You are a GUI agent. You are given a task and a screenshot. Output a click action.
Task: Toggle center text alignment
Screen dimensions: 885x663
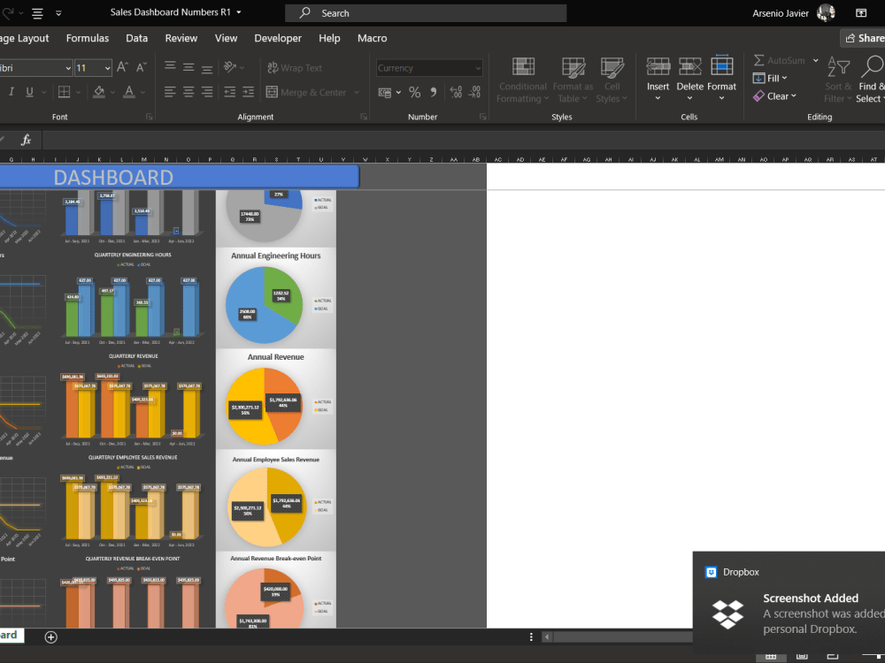tap(188, 91)
